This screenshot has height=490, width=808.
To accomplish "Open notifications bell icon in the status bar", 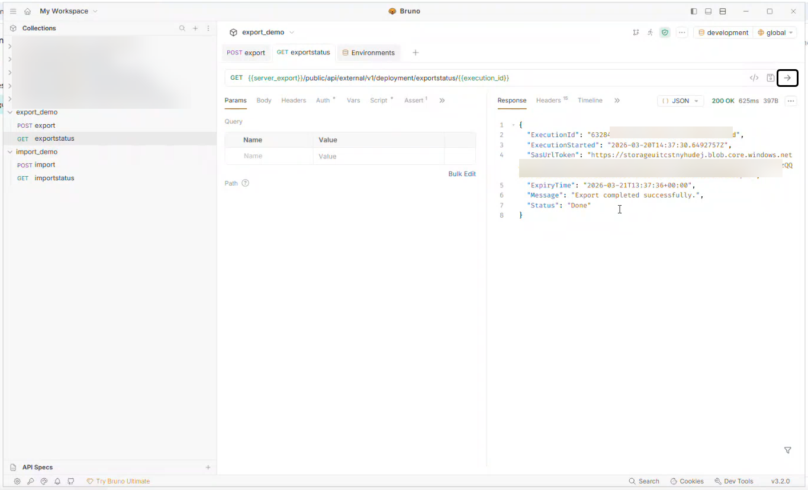I will point(57,481).
